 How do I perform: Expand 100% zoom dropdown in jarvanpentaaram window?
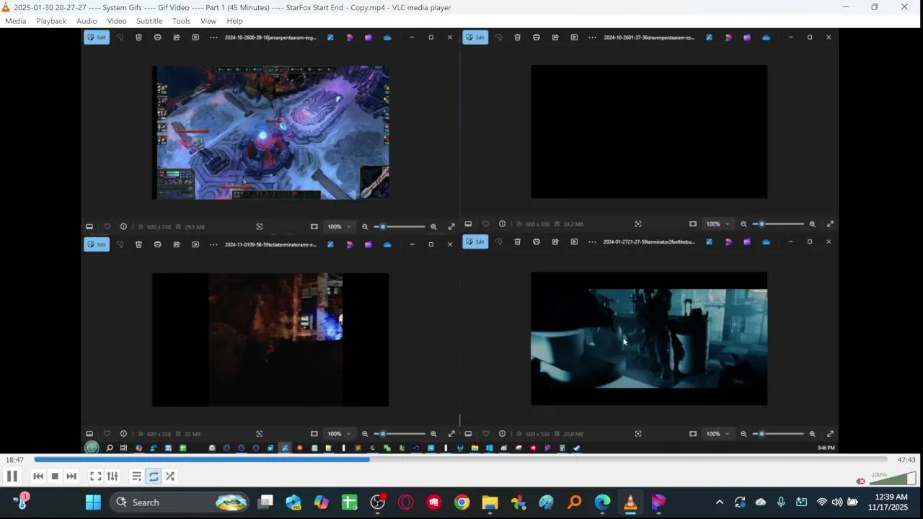pos(339,226)
